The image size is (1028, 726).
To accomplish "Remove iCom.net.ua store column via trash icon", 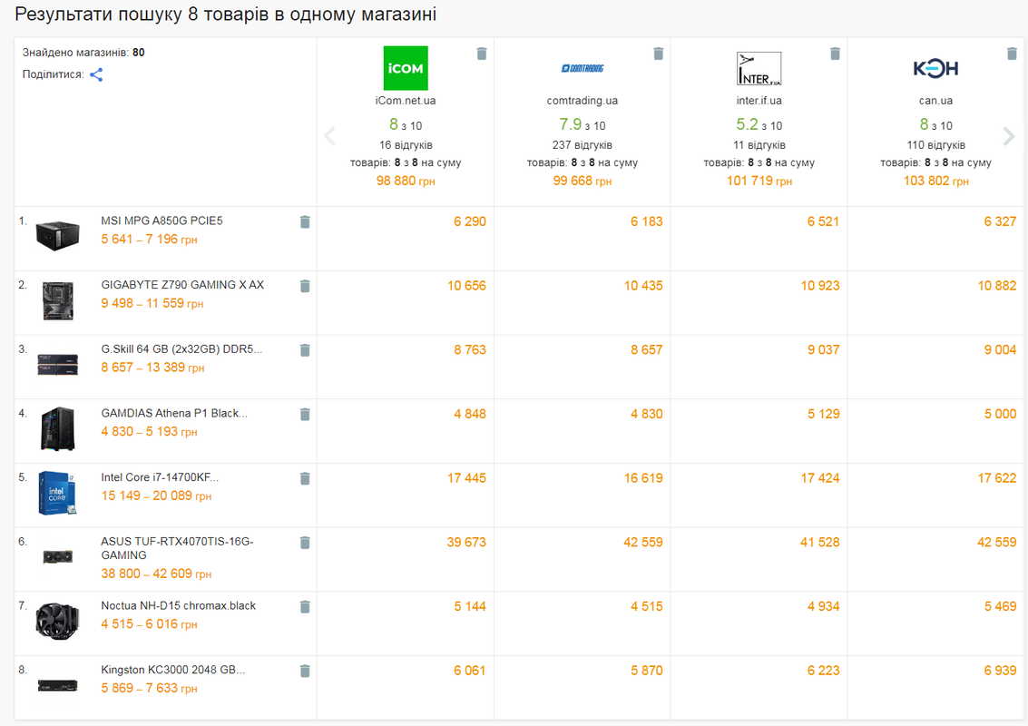I will [x=482, y=54].
